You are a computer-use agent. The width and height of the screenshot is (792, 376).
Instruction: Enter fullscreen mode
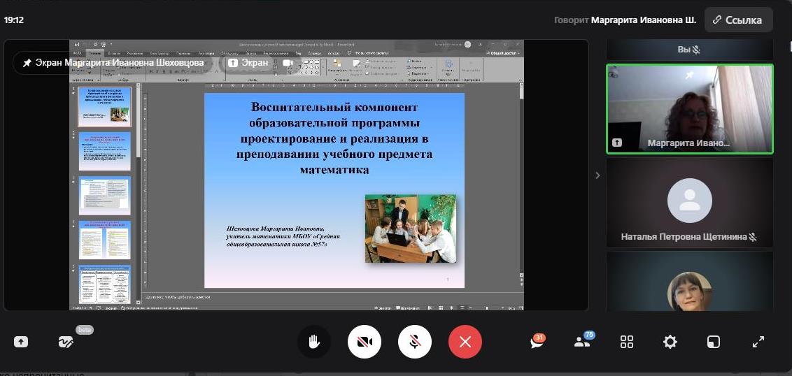click(758, 342)
